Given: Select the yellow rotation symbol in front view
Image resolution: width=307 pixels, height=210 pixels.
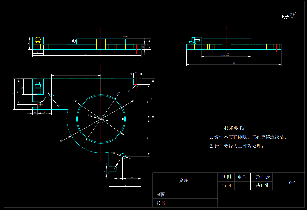Looking at the screenshot, I should 38,40.
